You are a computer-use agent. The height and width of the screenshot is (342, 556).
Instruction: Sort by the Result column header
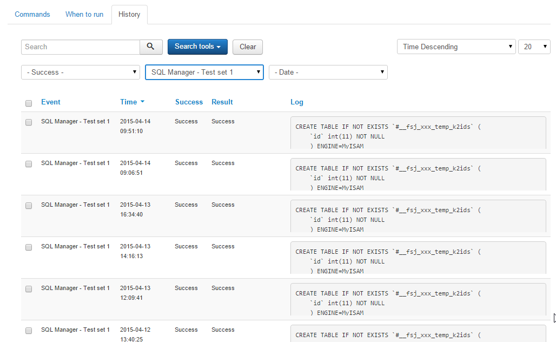222,102
